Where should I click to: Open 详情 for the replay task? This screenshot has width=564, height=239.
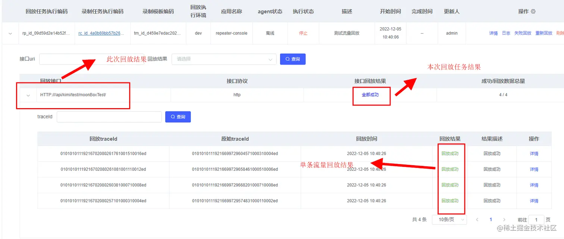pos(493,33)
